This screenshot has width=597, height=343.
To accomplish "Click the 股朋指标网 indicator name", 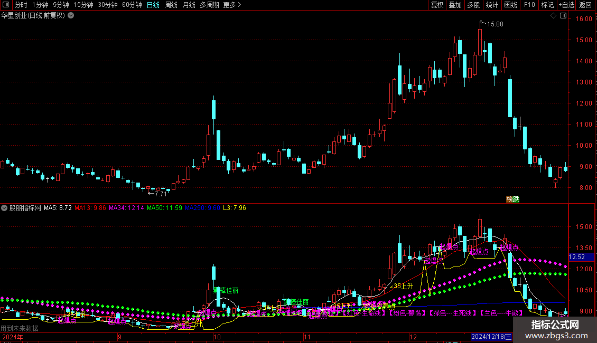I will pyautogui.click(x=25, y=208).
